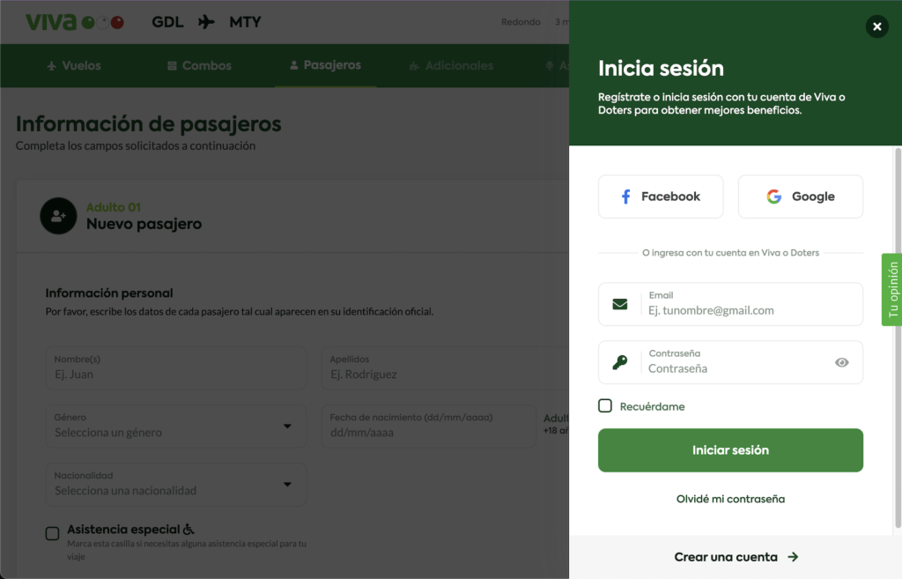Show password using the eye icon
Viewport: 902px width, 579px height.
click(x=841, y=362)
